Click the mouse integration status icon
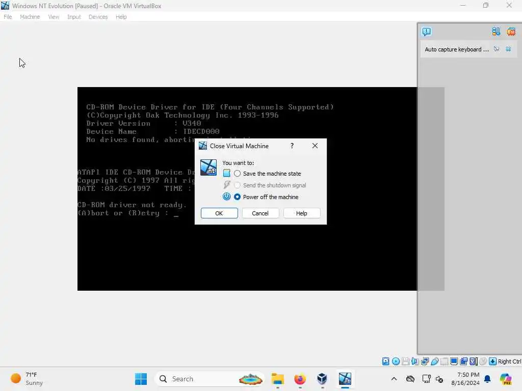522x391 pixels. [483, 361]
